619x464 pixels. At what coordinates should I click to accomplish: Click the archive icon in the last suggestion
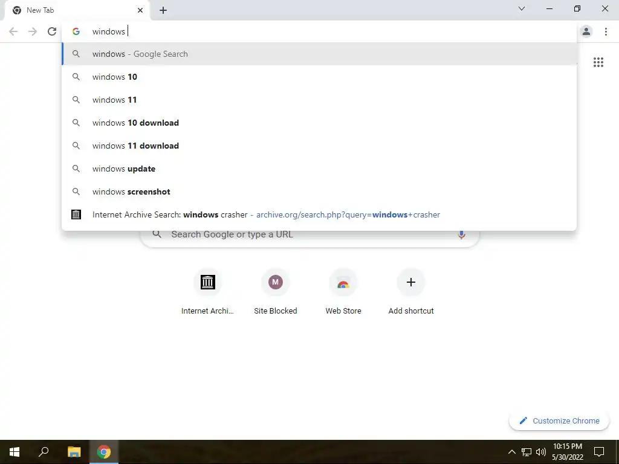76,214
